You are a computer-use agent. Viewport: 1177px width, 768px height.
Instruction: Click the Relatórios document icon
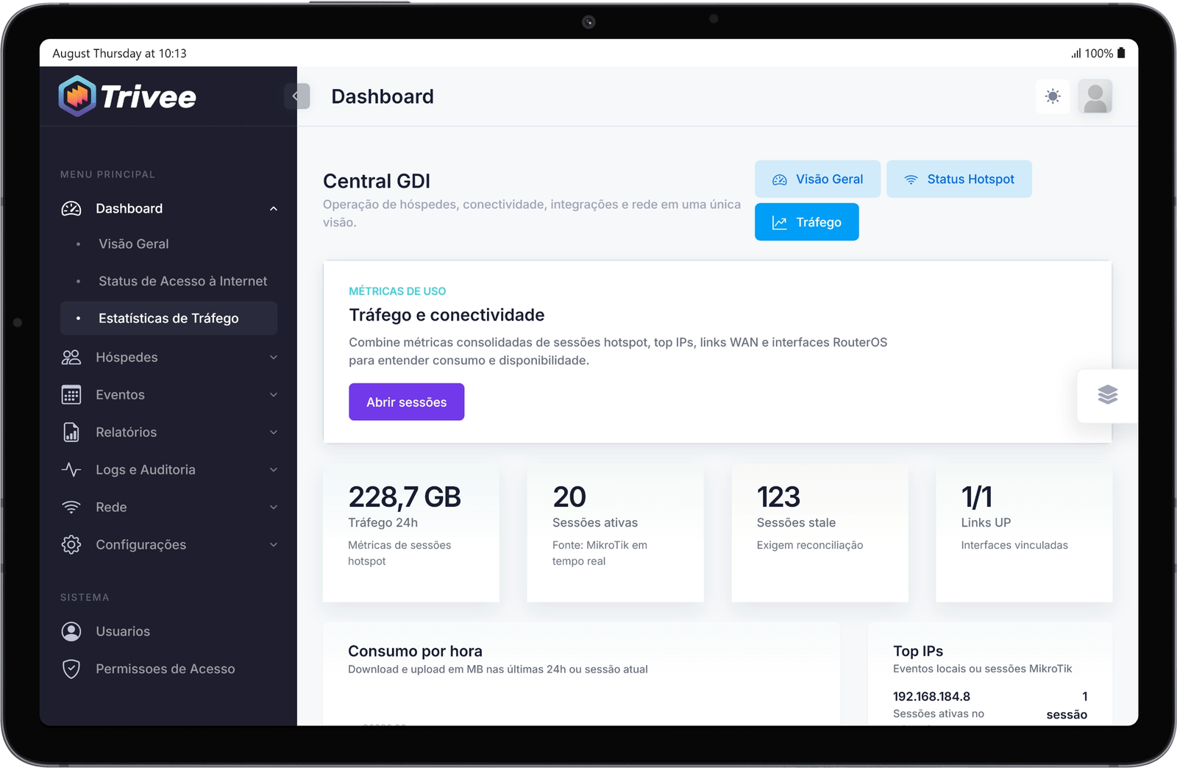pos(71,432)
